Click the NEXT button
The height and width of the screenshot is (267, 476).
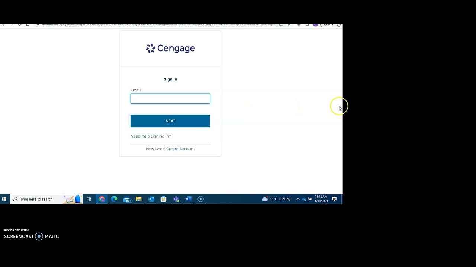pos(170,121)
